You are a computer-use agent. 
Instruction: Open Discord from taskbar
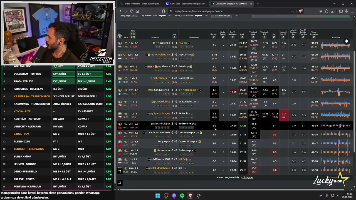[174, 196]
